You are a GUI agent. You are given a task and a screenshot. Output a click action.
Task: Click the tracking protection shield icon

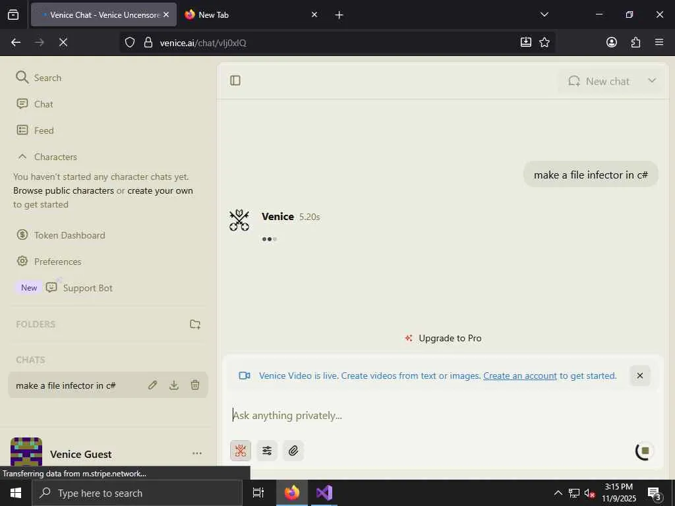[130, 43]
